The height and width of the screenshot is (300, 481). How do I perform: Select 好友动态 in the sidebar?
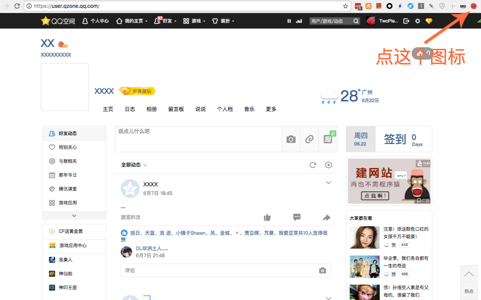coord(74,133)
